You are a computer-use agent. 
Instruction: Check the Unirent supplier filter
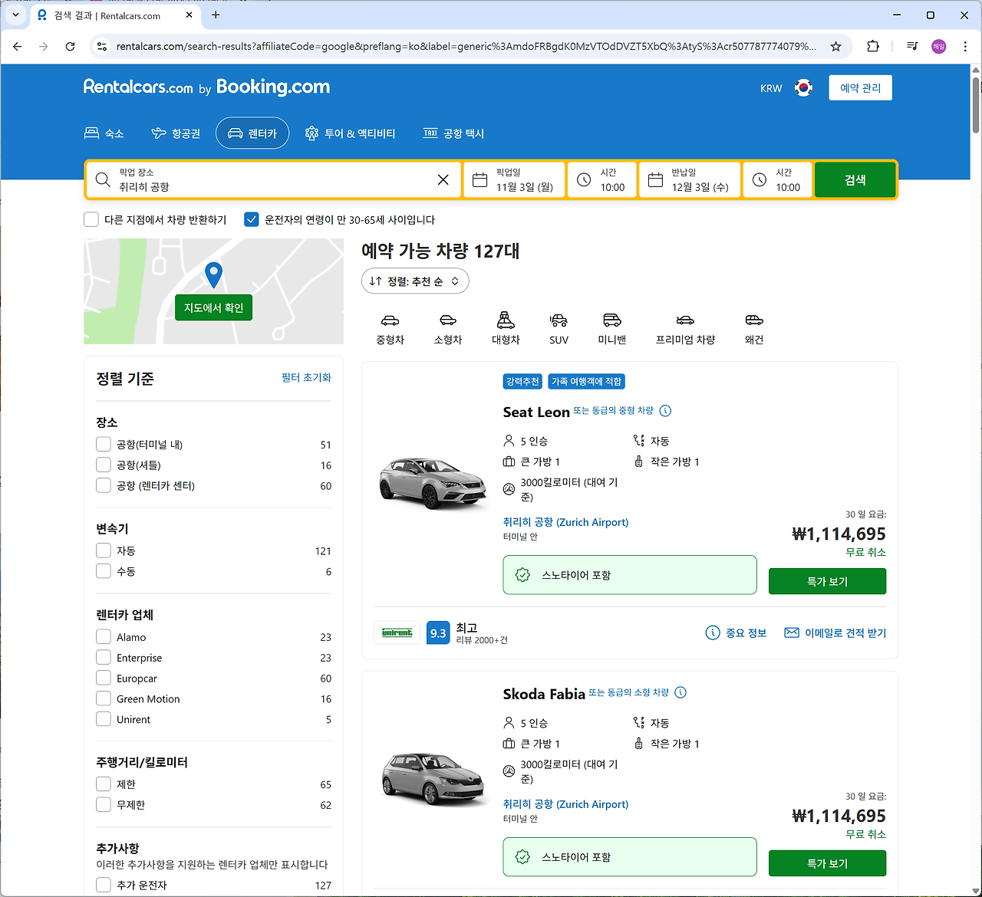104,719
